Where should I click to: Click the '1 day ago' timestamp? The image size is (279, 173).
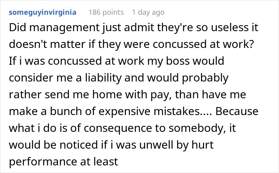[x=147, y=13]
